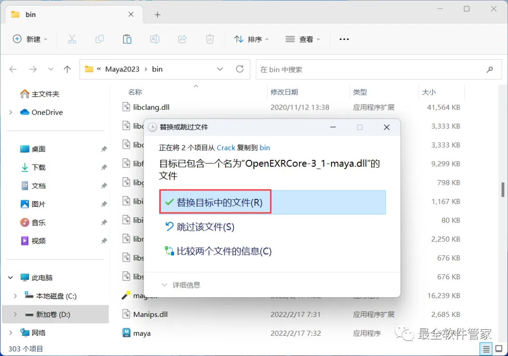
Task: Collapse the 此电脑 tree node
Action: (11, 277)
